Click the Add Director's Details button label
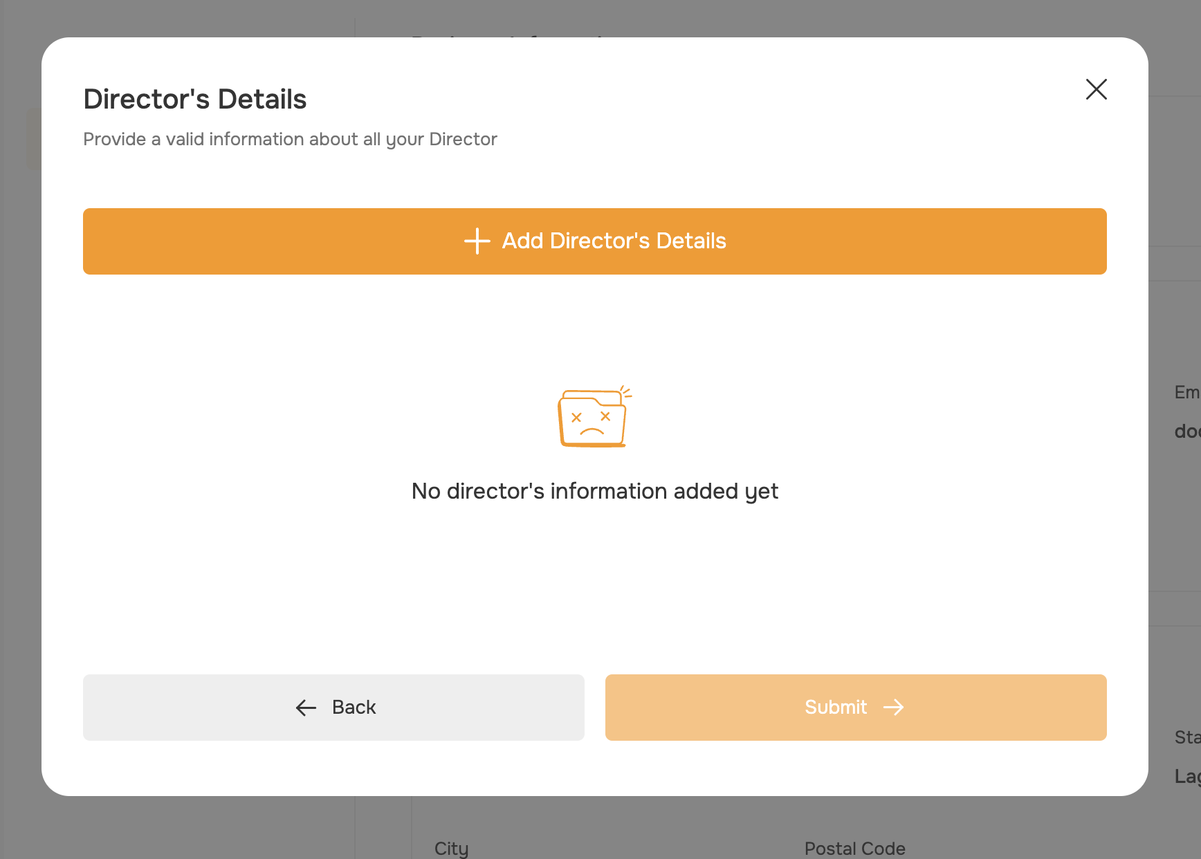The width and height of the screenshot is (1201, 859). coord(614,241)
